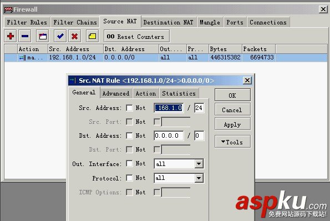330x221 pixels.
Task: Toggle Not checkbox for Src. Address
Action: click(129, 108)
